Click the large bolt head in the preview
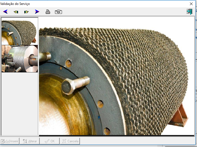The width and height of the screenshot is (197, 147). point(66,87)
